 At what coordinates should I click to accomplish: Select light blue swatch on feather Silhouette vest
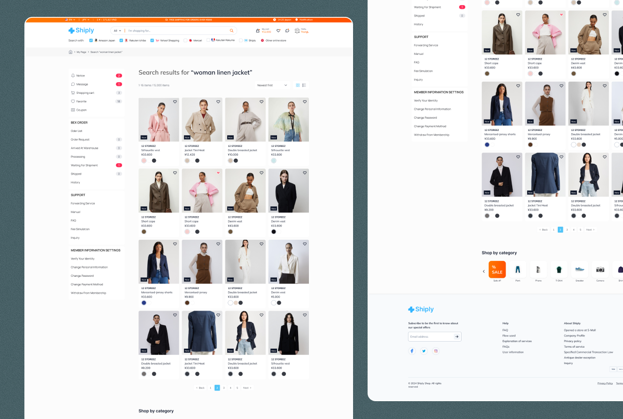click(274, 160)
